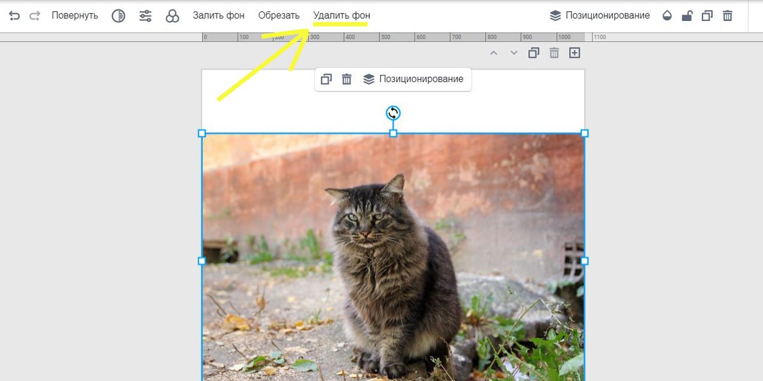This screenshot has height=381, width=763.
Task: Duplicate the element via the top toolbar icon
Action: pos(707,16)
